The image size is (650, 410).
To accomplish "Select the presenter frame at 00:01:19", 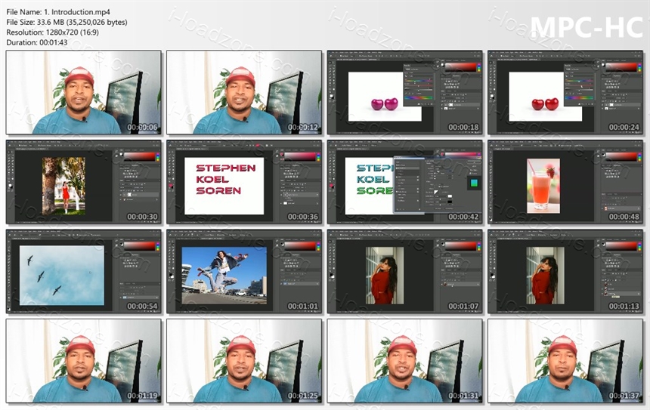I will click(84, 361).
